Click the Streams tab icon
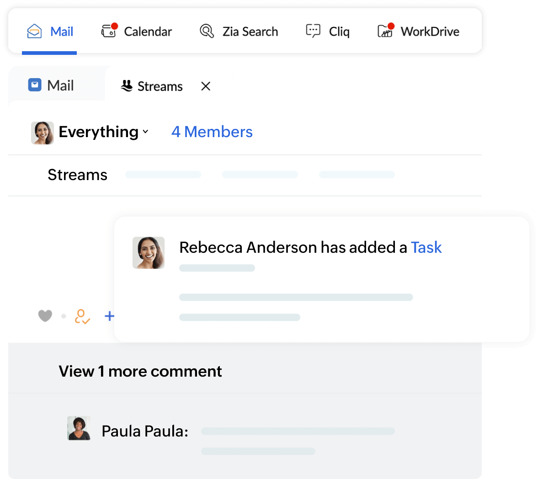Screen dimensions: 543x479 (x=127, y=86)
